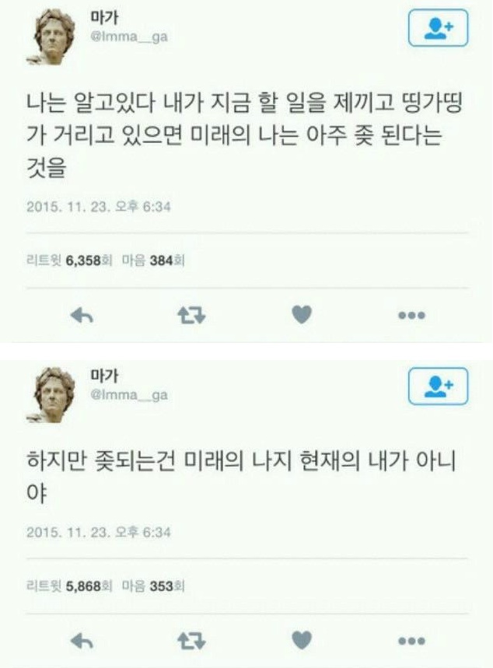Screen dimensions: 493x668
Task: Like the second tweet with heart
Action: point(302,640)
